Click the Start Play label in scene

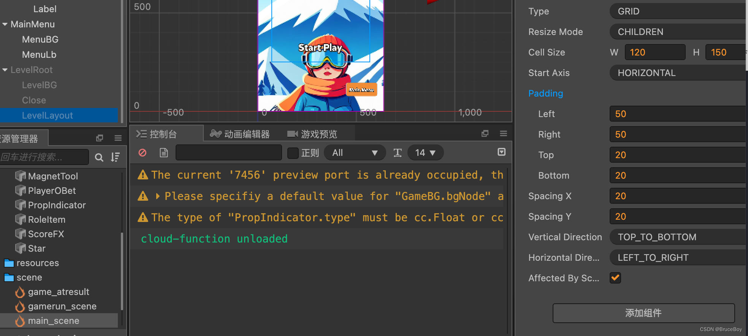(320, 48)
